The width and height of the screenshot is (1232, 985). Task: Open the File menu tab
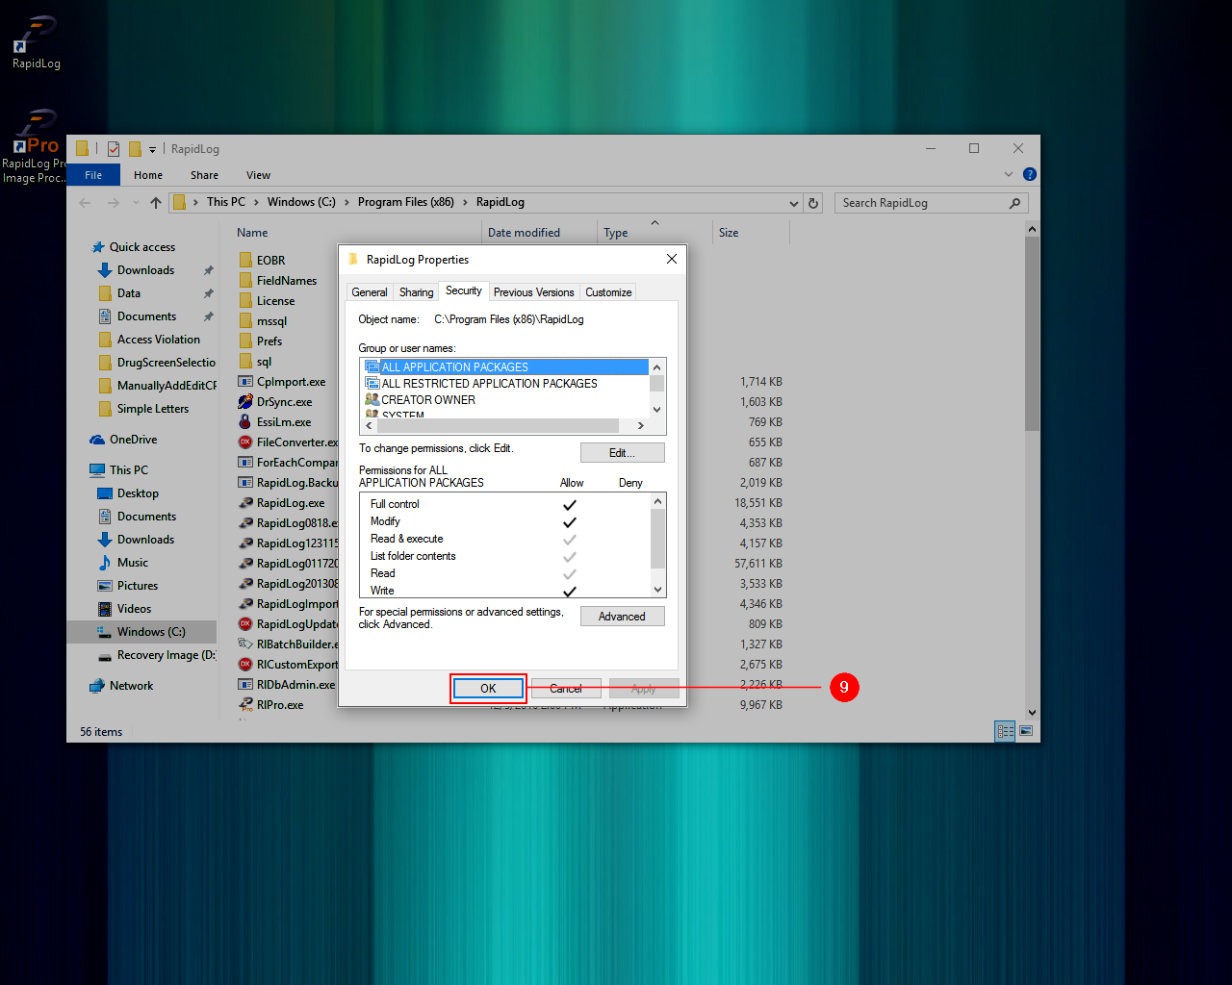pyautogui.click(x=93, y=175)
